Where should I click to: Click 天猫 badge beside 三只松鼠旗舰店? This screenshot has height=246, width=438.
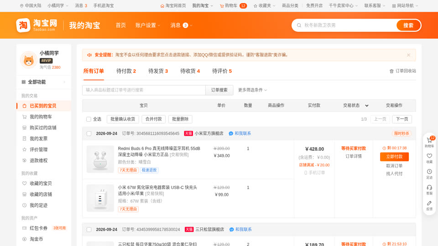pyautogui.click(x=189, y=230)
